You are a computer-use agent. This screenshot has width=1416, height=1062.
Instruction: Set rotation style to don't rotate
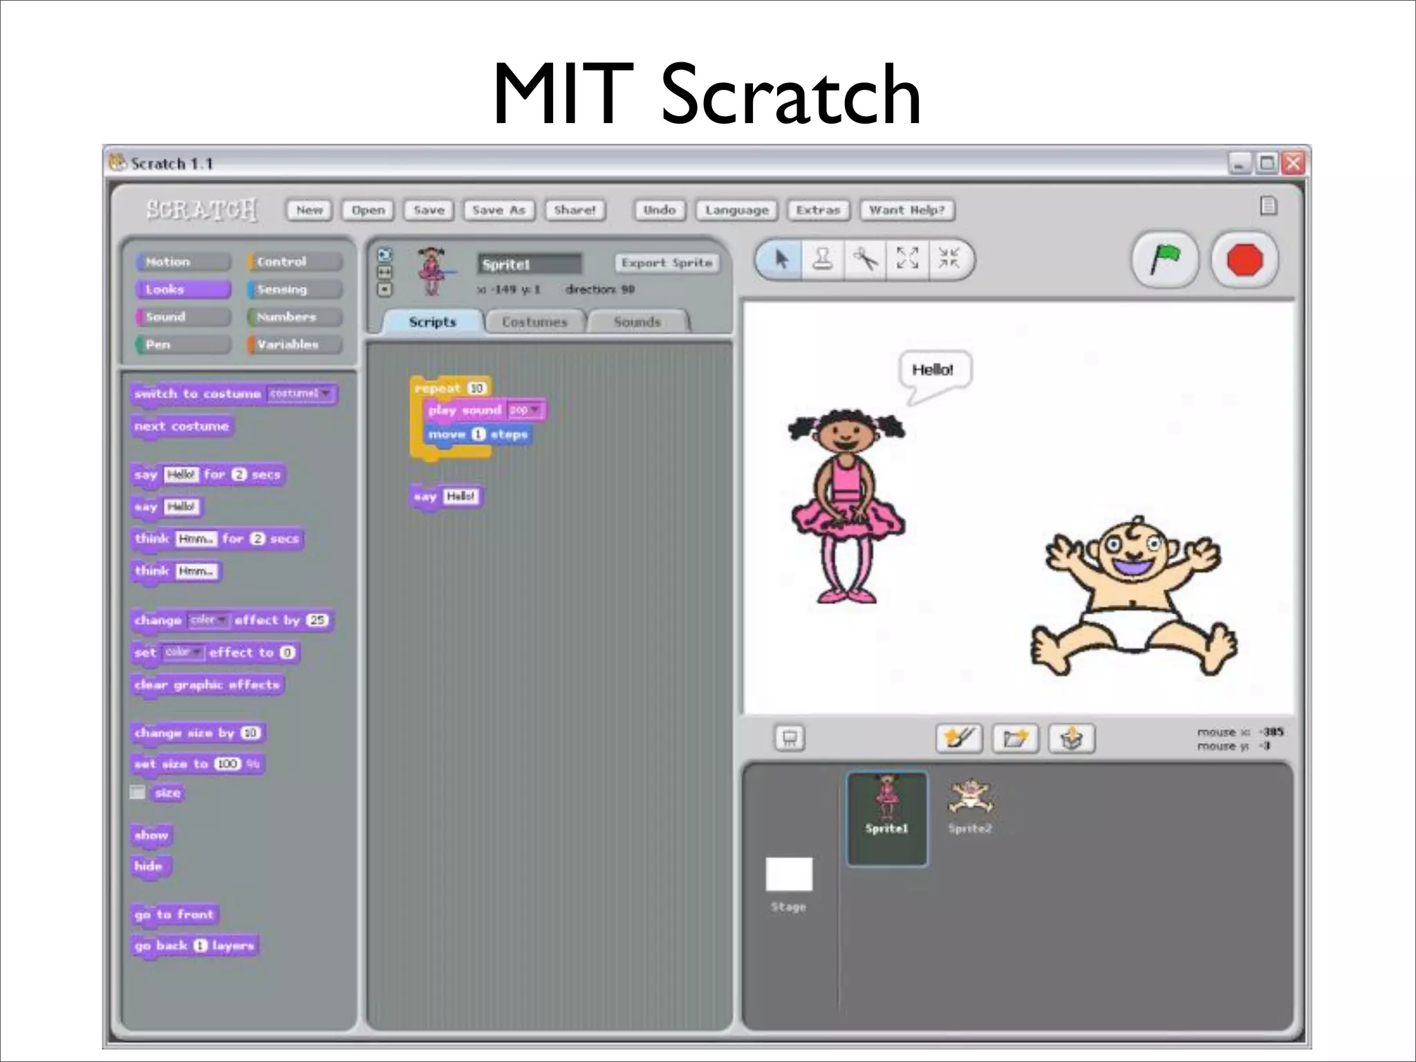click(x=384, y=290)
